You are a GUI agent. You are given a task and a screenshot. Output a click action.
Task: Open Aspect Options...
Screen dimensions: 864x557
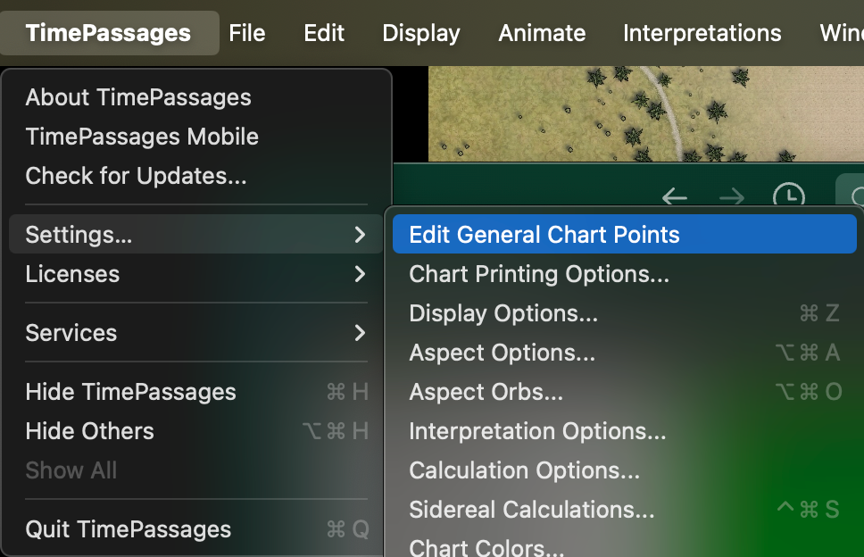click(624, 352)
